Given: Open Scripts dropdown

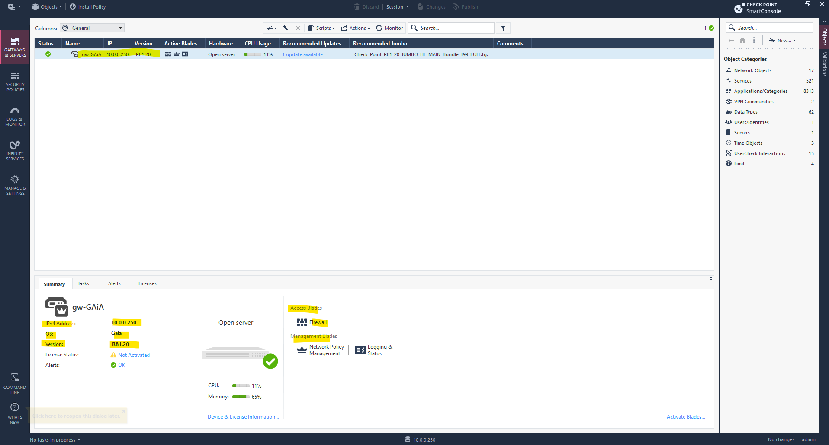Looking at the screenshot, I should coord(321,28).
